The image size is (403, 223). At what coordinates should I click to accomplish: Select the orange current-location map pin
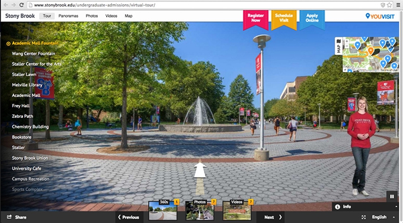pyautogui.click(x=370, y=50)
